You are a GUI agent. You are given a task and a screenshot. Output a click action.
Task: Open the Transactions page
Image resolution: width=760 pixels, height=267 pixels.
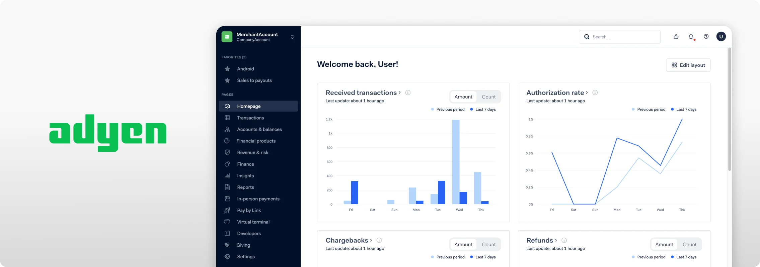[x=250, y=118]
